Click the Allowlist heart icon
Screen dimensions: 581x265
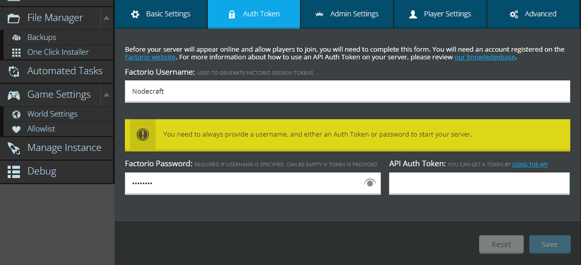pos(16,129)
